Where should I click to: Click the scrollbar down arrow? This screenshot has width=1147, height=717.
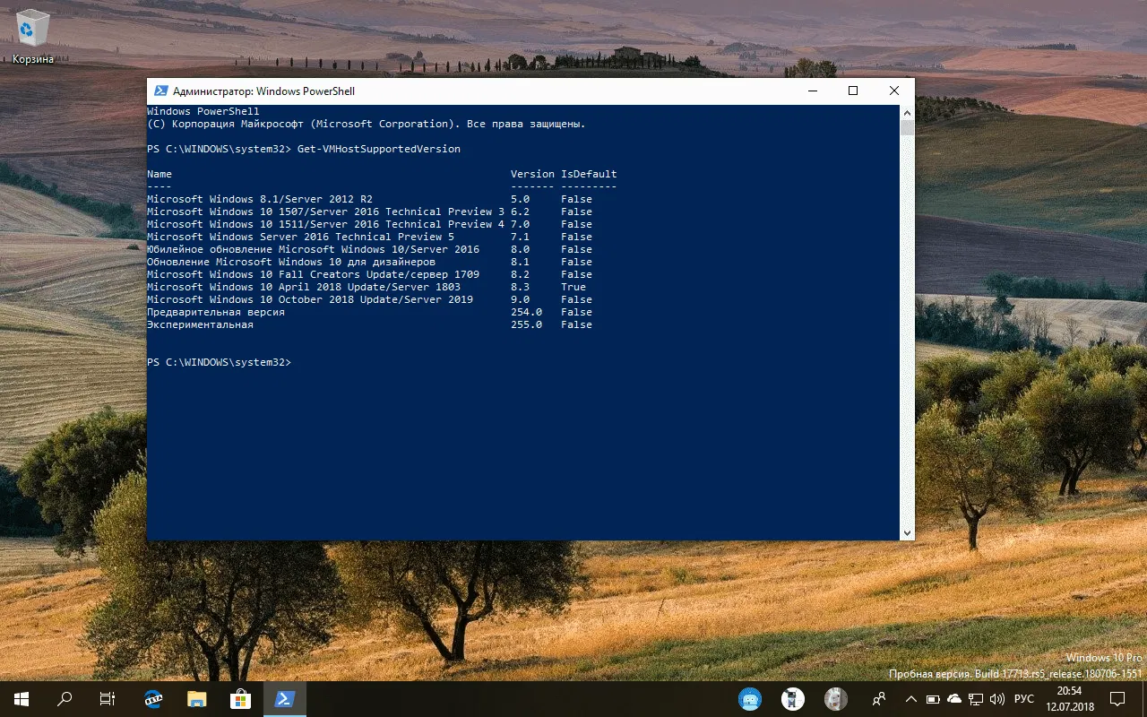(x=907, y=531)
